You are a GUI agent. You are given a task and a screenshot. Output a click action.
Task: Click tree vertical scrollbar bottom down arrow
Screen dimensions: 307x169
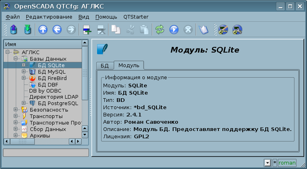pyautogui.click(x=85, y=135)
